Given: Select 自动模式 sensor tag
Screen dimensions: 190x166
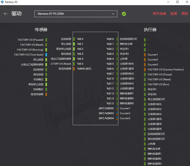Looking at the screenshot, I should (x=38, y=89).
